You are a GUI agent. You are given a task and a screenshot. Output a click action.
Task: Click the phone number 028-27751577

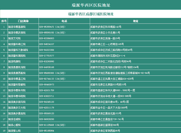[x=47, y=56]
